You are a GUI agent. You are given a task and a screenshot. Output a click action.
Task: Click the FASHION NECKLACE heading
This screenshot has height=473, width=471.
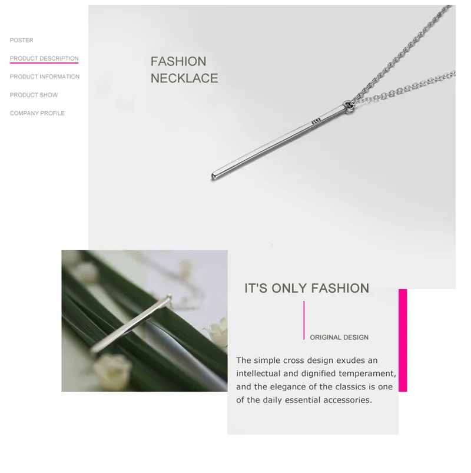(x=184, y=70)
